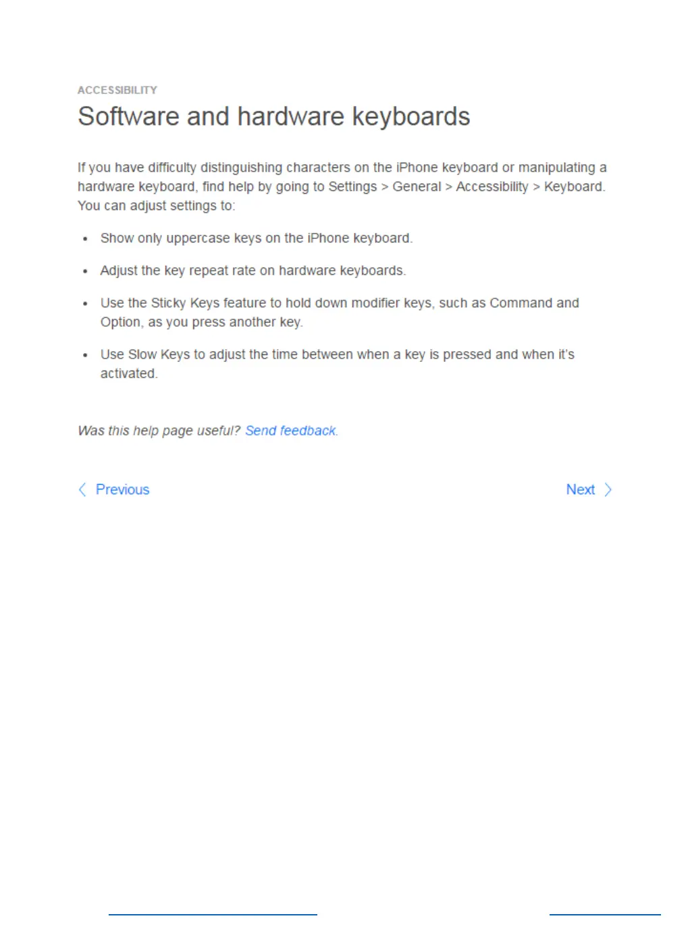The width and height of the screenshot is (690, 933).
Task: Go to the Previous help page
Action: 122,489
